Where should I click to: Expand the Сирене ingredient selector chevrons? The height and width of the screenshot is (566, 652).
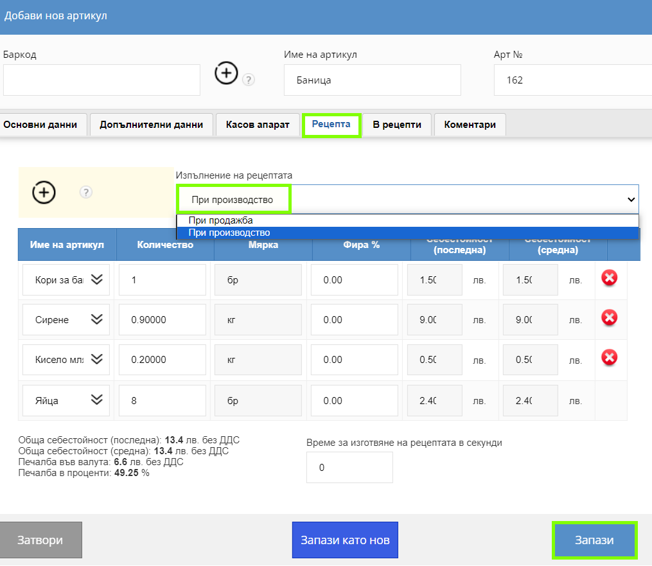(97, 319)
